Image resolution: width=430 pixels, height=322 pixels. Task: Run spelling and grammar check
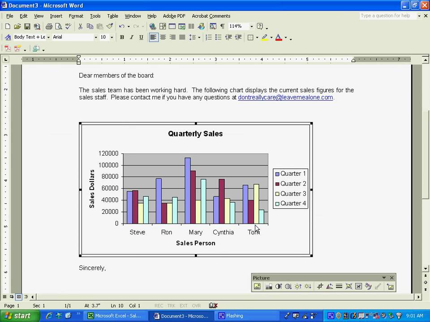68,26
